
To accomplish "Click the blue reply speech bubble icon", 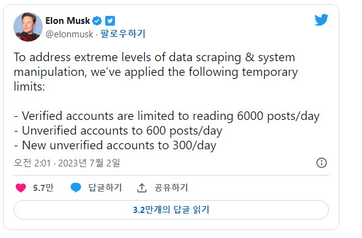I will coord(76,187).
